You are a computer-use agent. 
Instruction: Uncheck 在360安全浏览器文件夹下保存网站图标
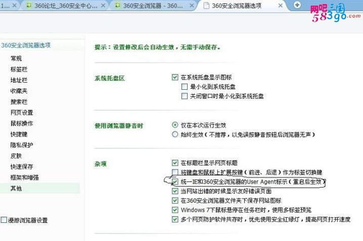[x=175, y=201]
